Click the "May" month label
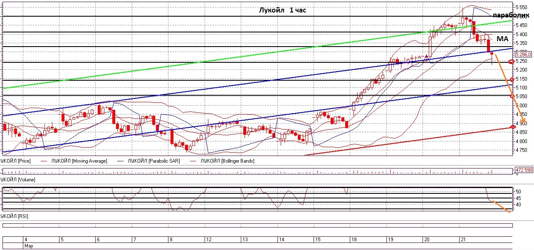This screenshot has height=250, width=534. (28, 246)
